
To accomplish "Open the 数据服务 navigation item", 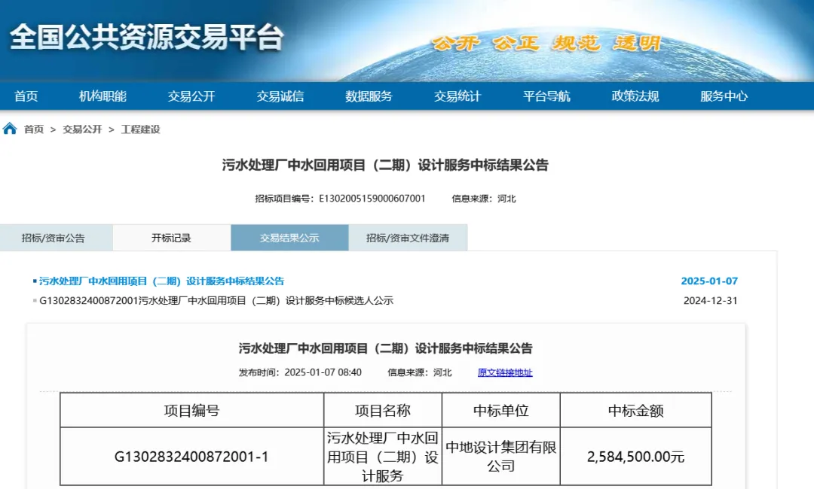I will [369, 96].
